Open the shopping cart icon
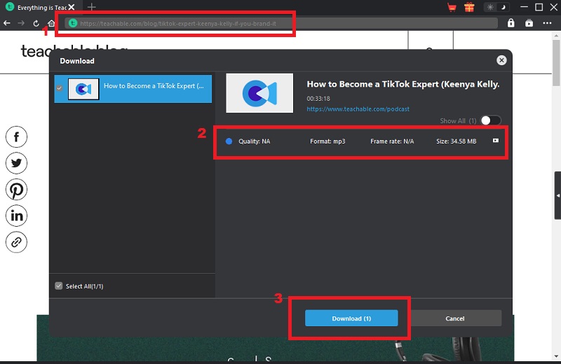 452,7
